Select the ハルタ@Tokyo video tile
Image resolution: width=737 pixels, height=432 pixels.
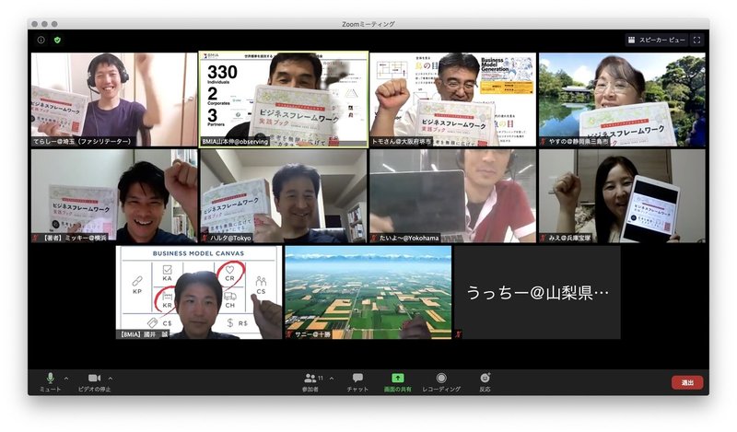284,195
